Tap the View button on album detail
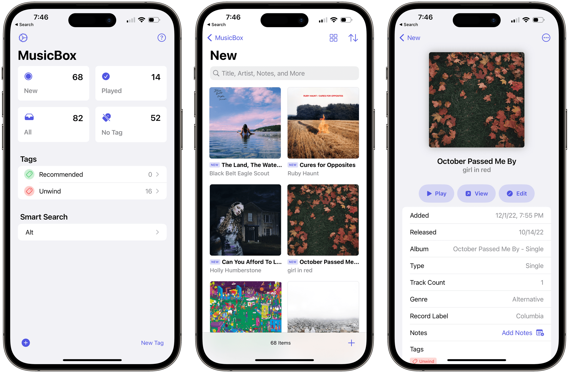Image resolution: width=569 pixels, height=373 pixels. pos(476,193)
